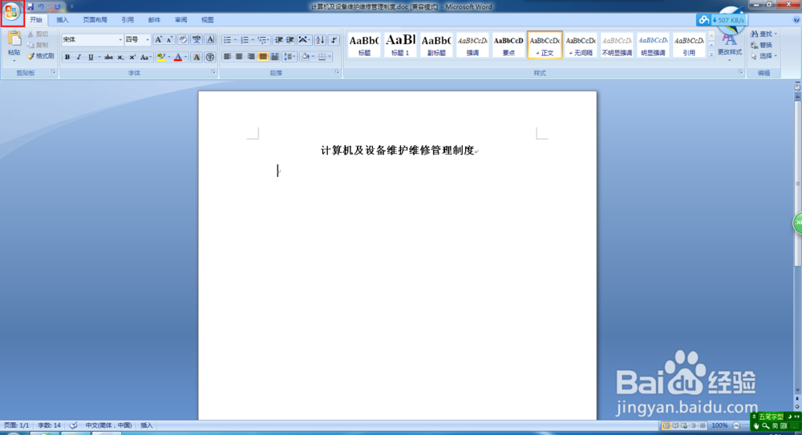Click the phonetic guide (文) icon
This screenshot has height=435, width=802.
tap(196, 40)
